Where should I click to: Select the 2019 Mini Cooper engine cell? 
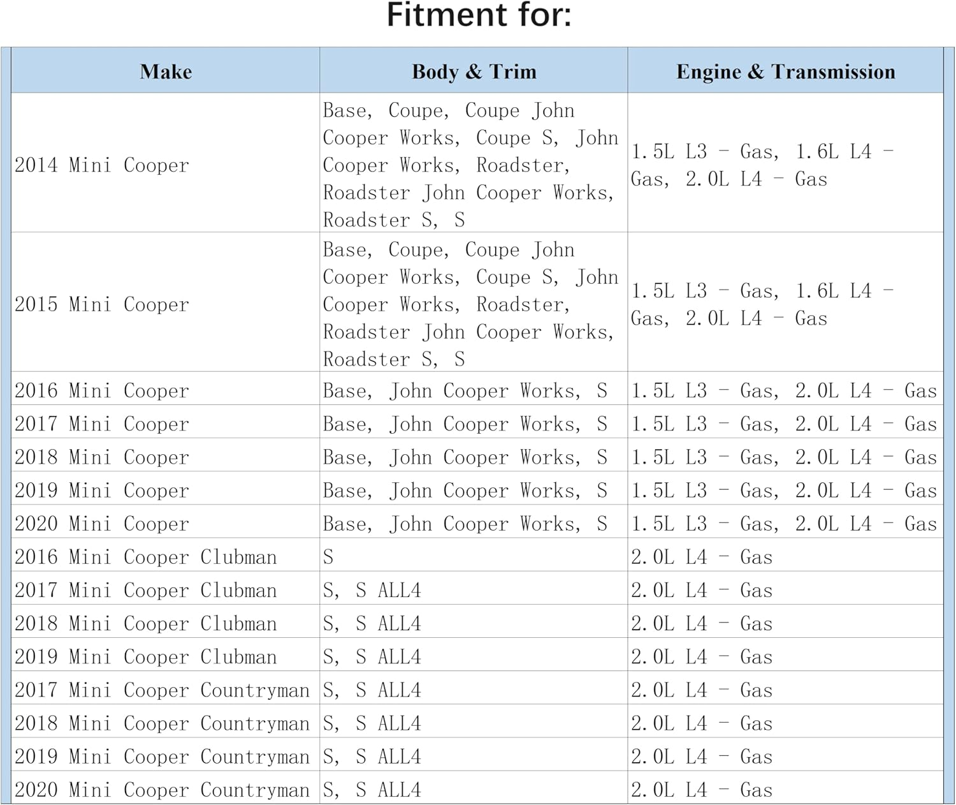[x=784, y=491]
